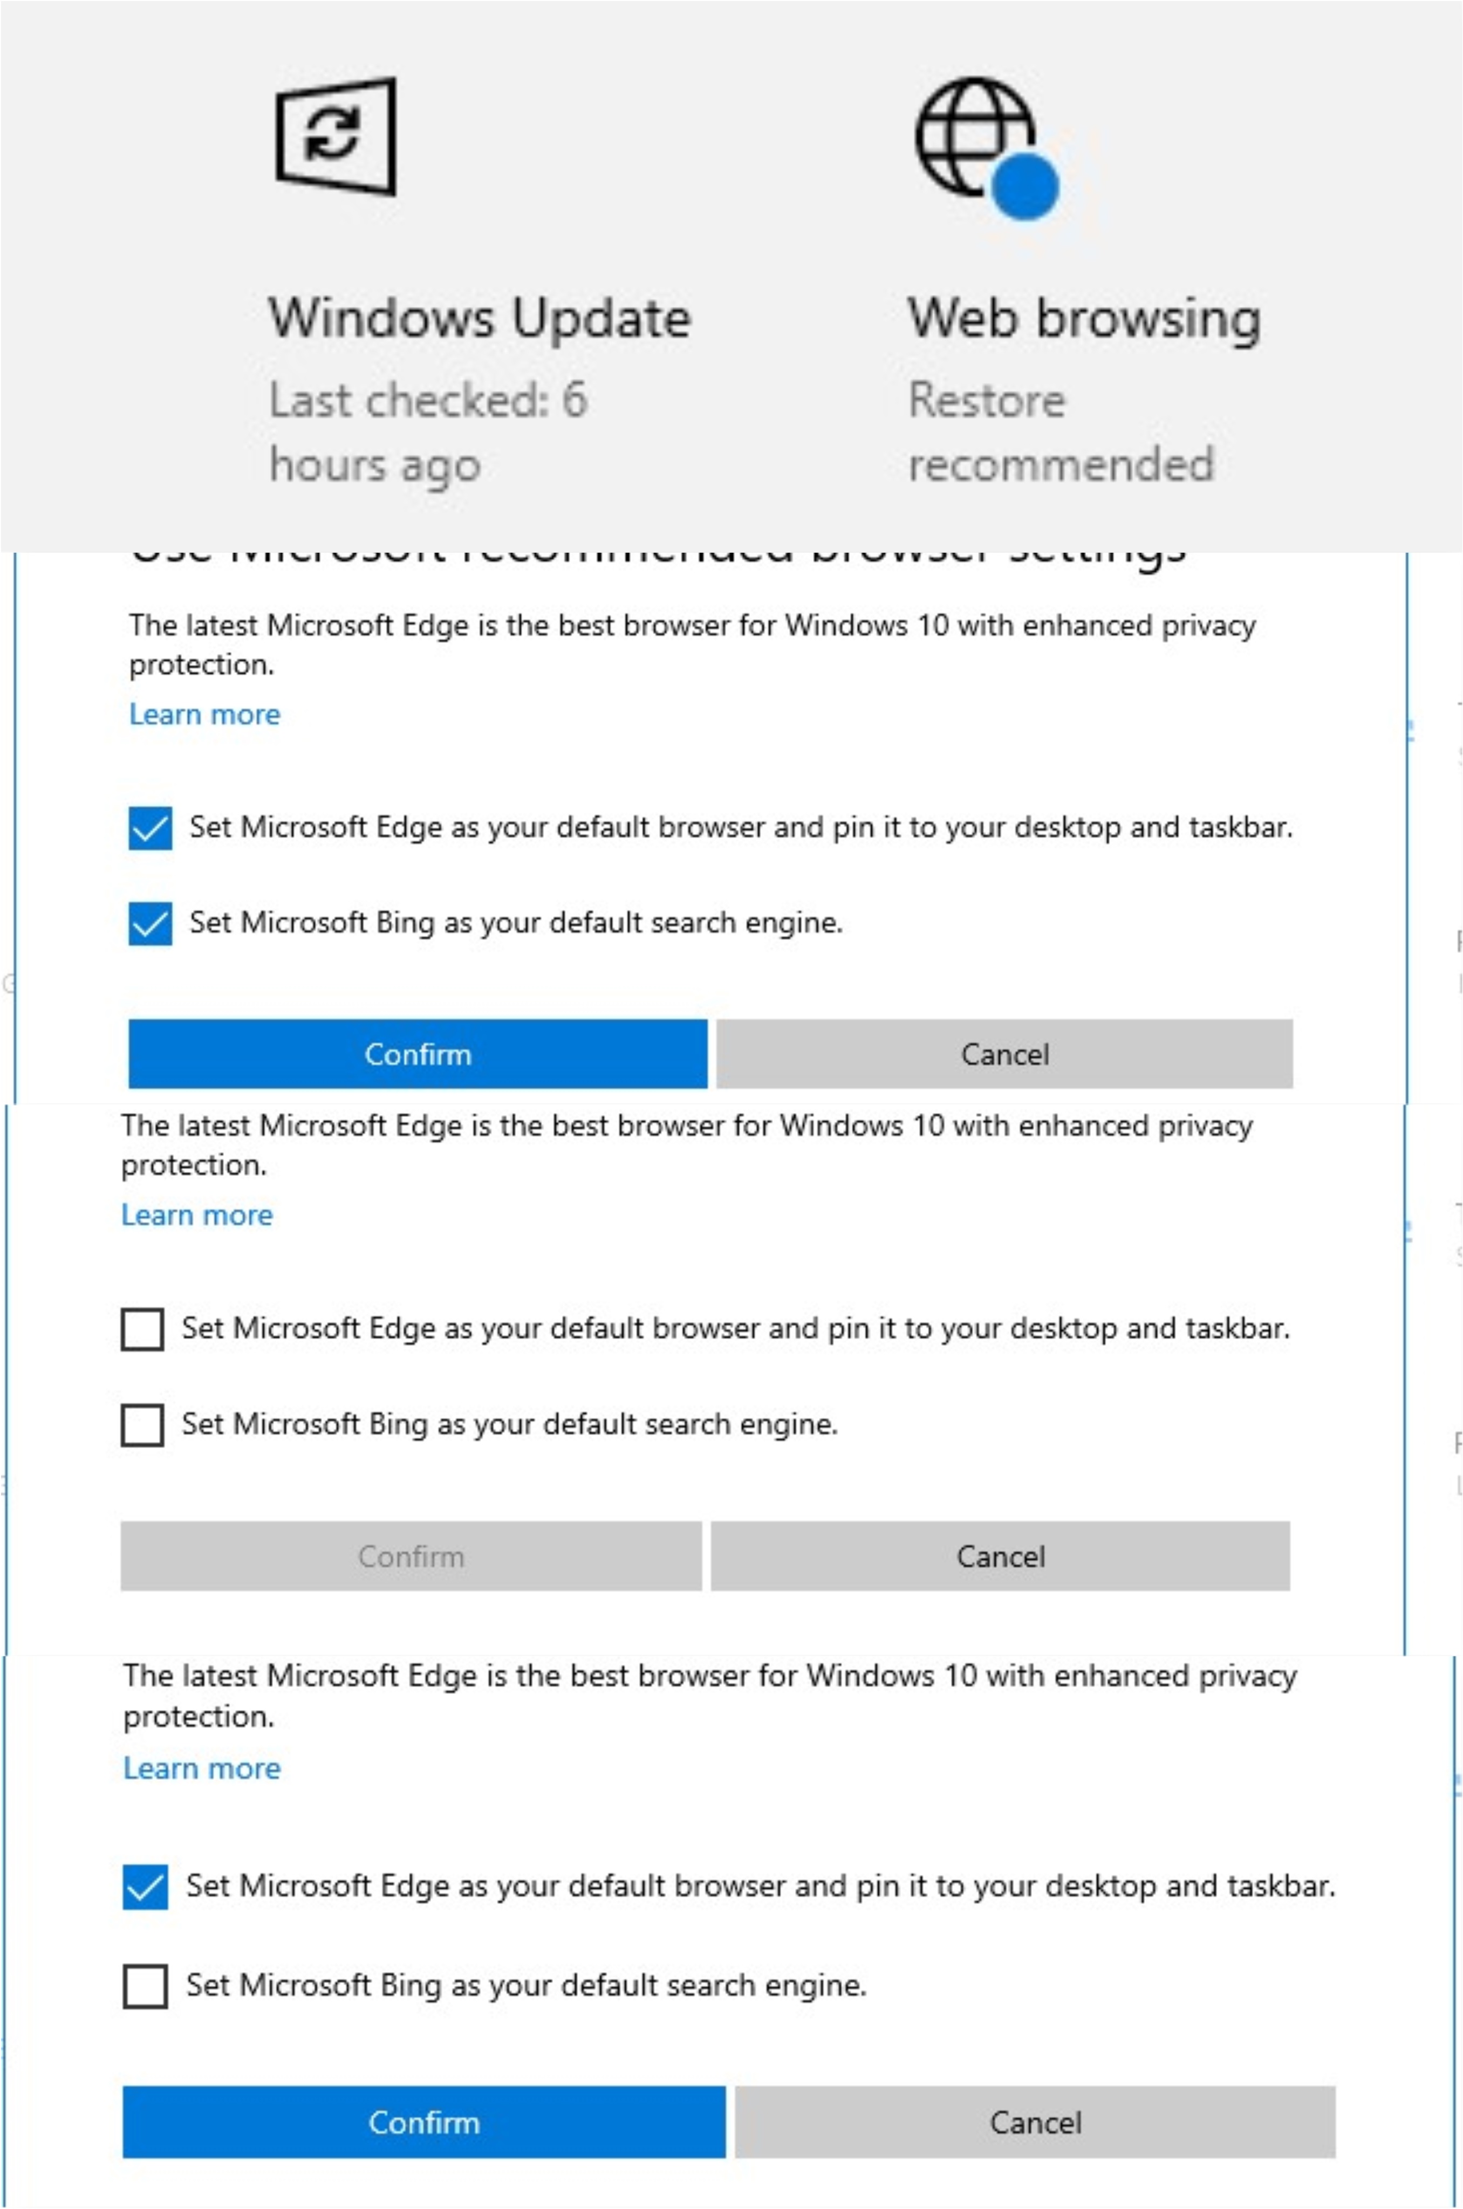
Task: Open the Windows Update sync icon
Action: coord(336,136)
